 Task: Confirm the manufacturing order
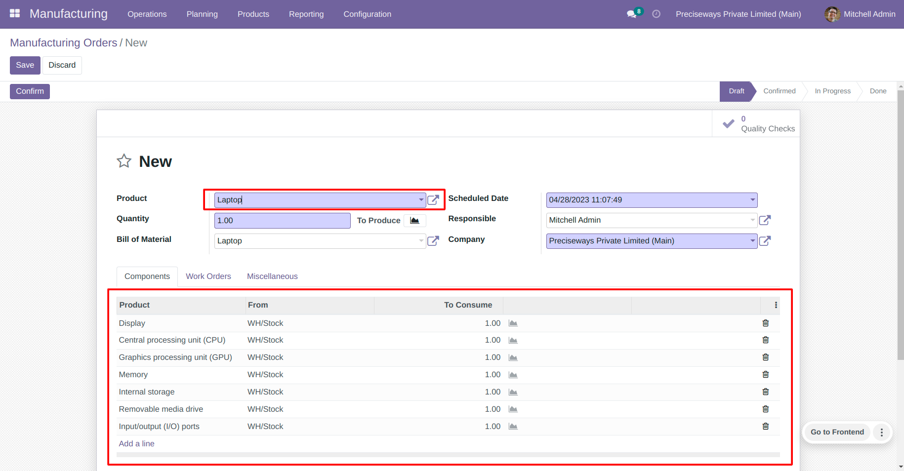[x=30, y=91]
